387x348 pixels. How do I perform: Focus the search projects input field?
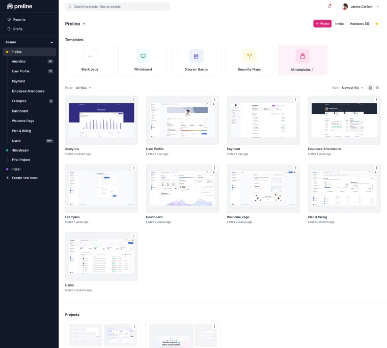(118, 7)
